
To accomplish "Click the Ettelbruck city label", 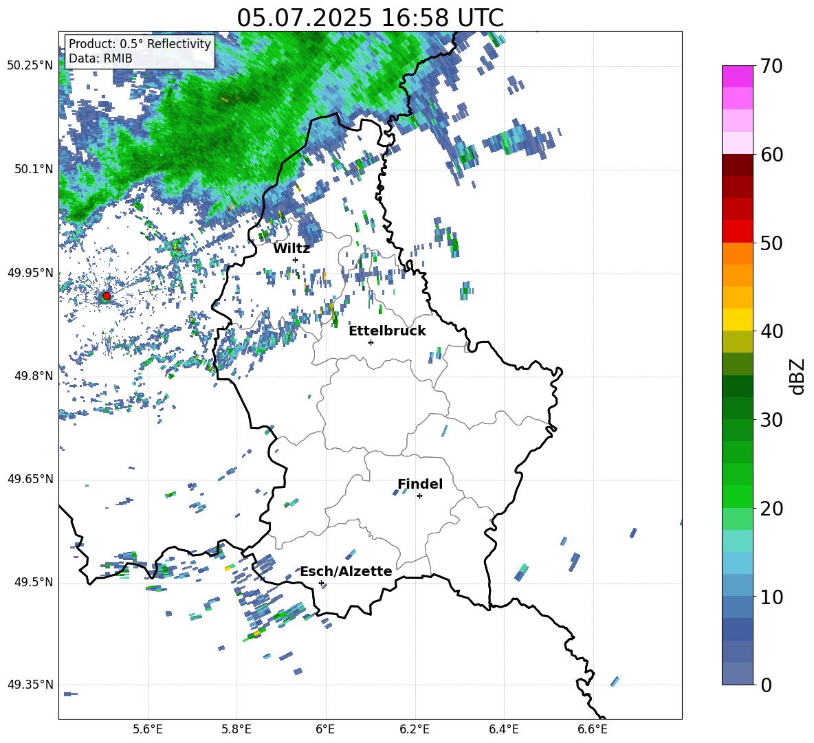I will (x=387, y=331).
